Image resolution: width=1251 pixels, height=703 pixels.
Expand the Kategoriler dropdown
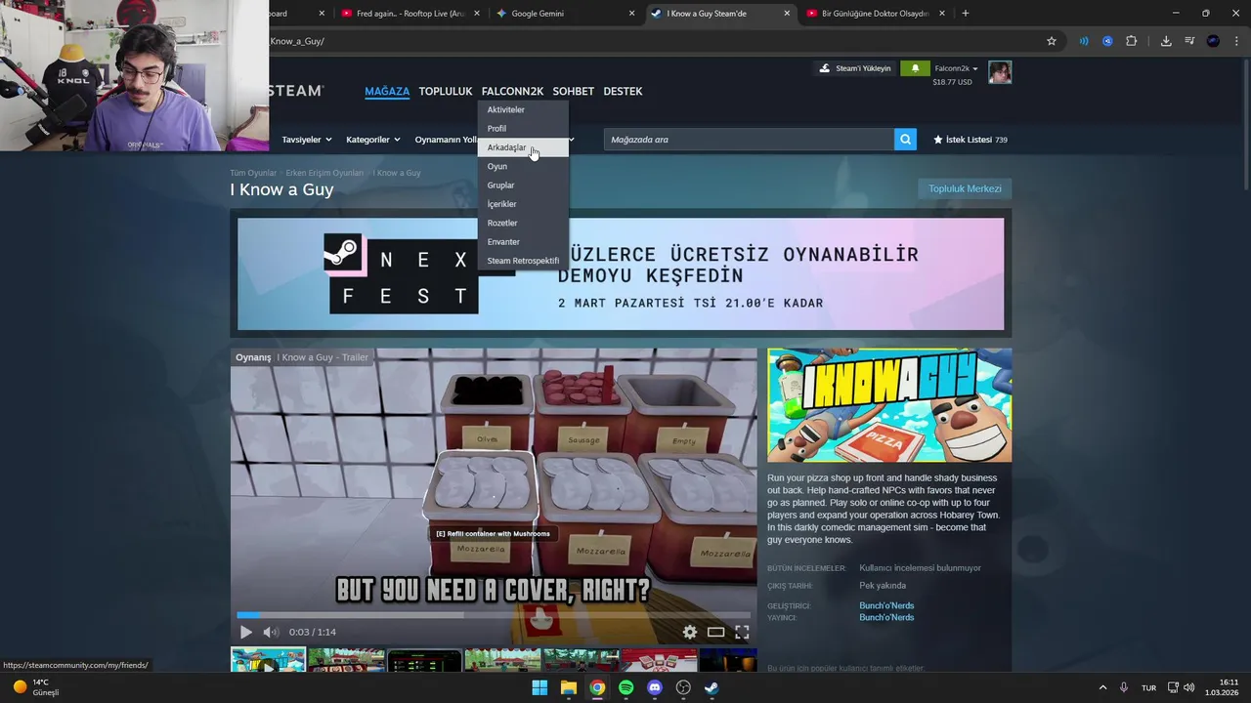(373, 140)
